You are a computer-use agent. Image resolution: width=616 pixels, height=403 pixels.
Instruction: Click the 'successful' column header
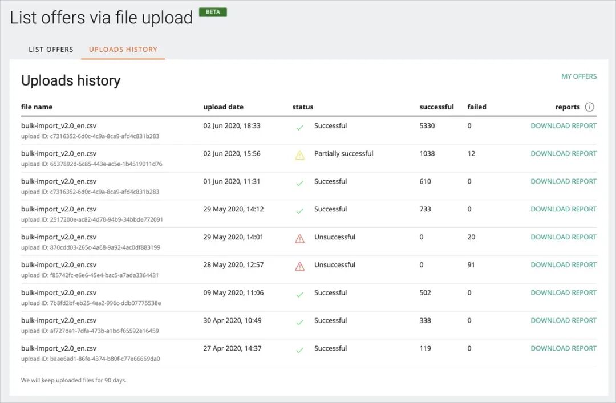point(436,107)
